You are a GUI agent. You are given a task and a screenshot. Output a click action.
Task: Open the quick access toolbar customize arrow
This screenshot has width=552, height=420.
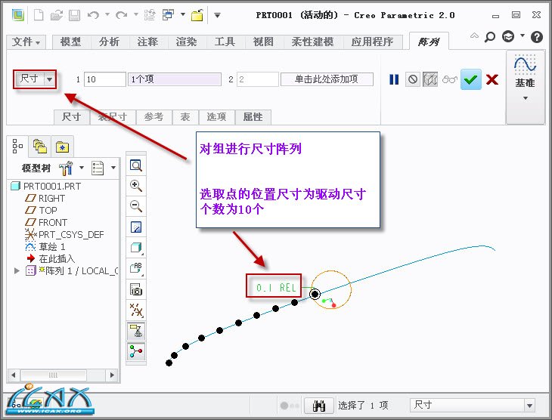[x=218, y=15]
